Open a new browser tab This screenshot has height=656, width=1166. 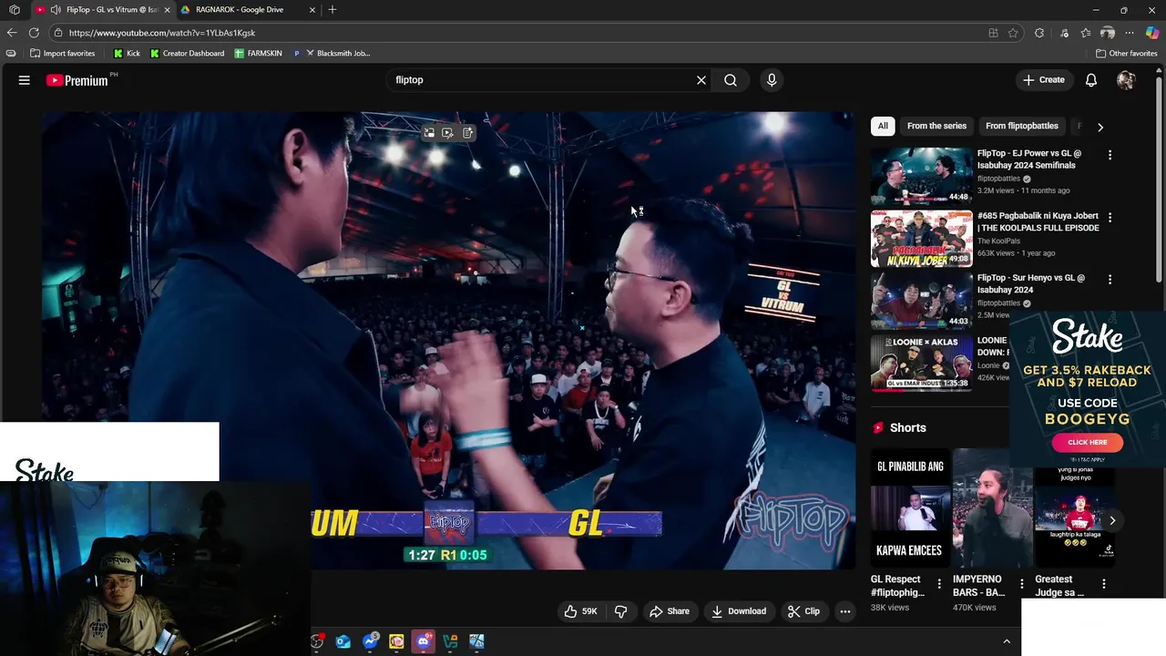pos(332,10)
